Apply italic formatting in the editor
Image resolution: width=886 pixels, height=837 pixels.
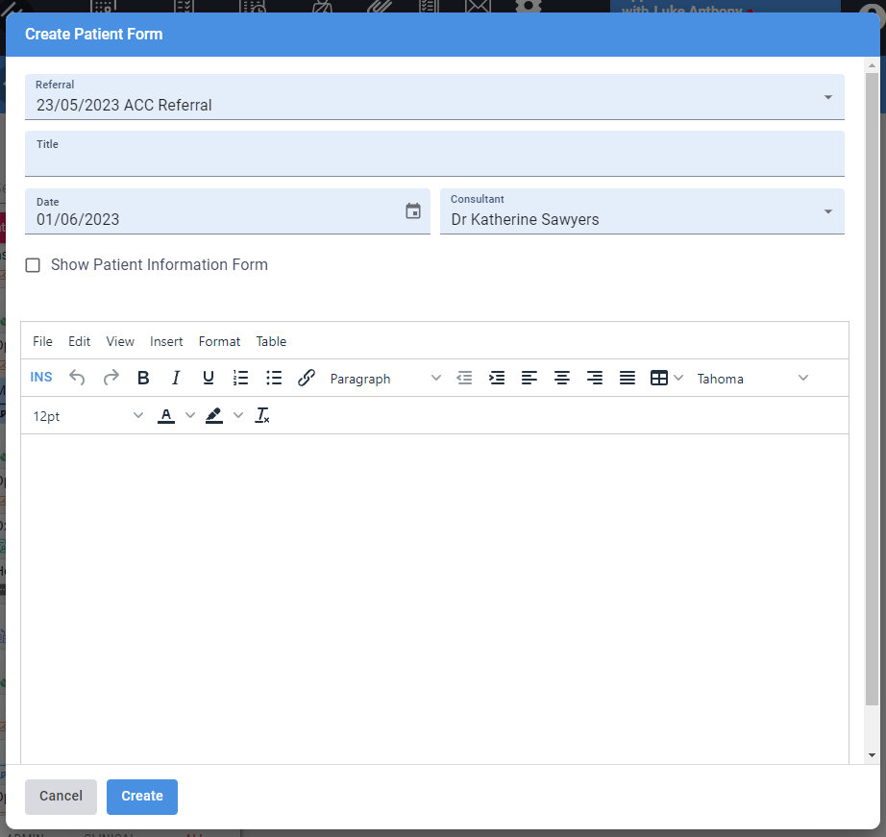176,379
